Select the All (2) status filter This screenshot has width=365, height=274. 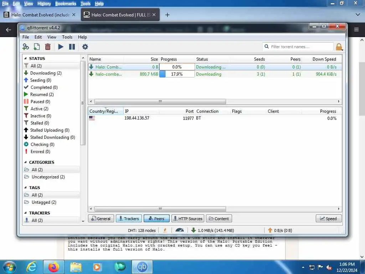[x=51, y=66]
